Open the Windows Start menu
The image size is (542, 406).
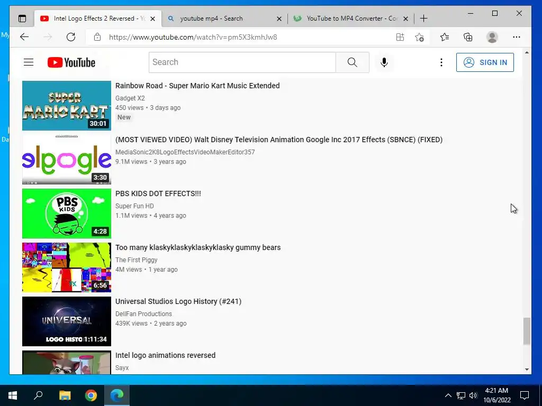pyautogui.click(x=13, y=395)
